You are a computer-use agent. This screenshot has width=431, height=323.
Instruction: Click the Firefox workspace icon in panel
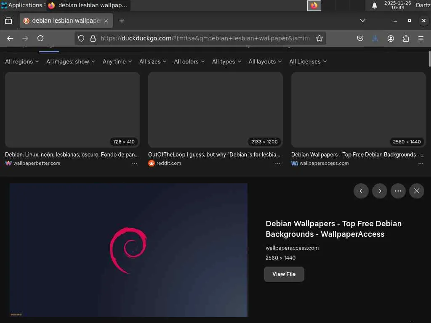pos(314,5)
